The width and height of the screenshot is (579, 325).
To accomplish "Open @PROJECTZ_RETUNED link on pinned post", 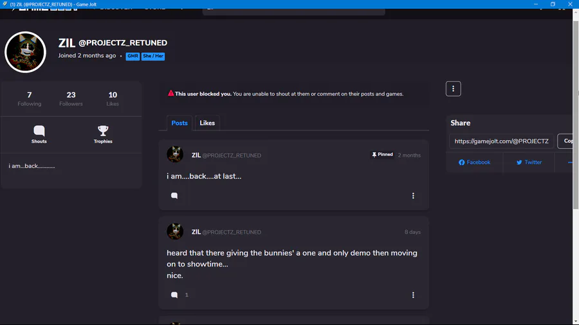I will pos(232,155).
